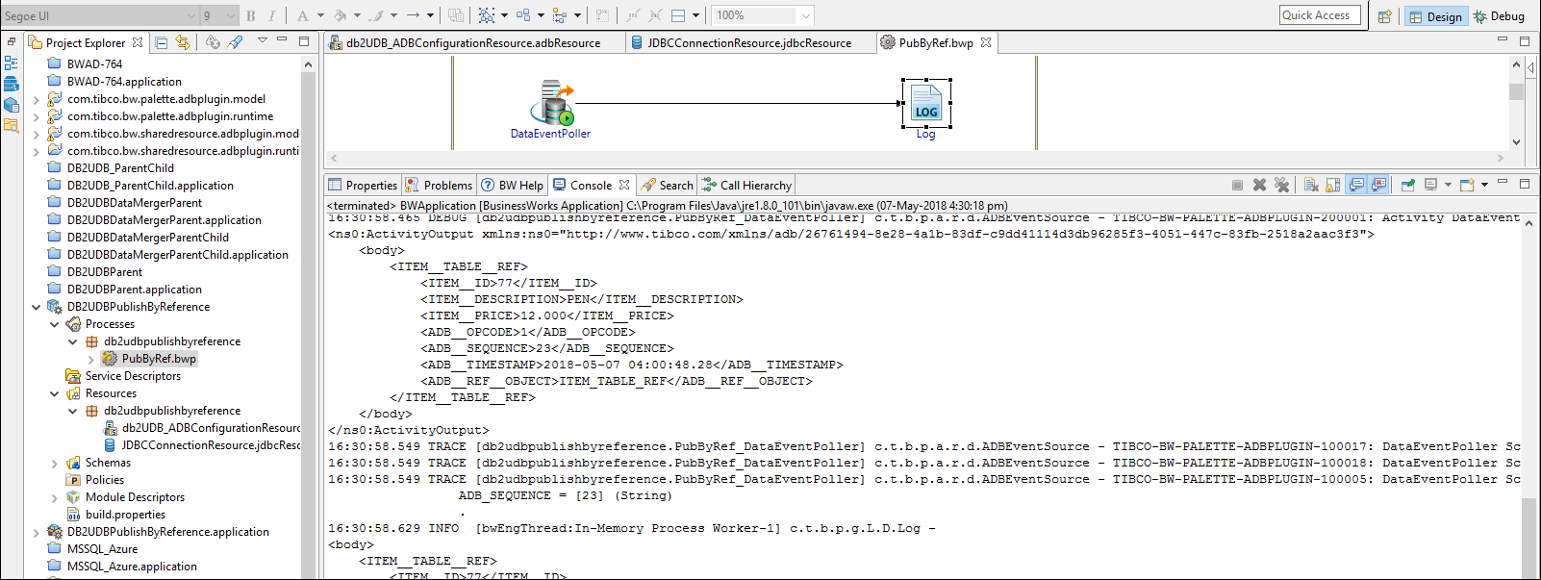Open the Segoe UI font name dropdown
This screenshot has width=1541, height=580.
(x=191, y=15)
